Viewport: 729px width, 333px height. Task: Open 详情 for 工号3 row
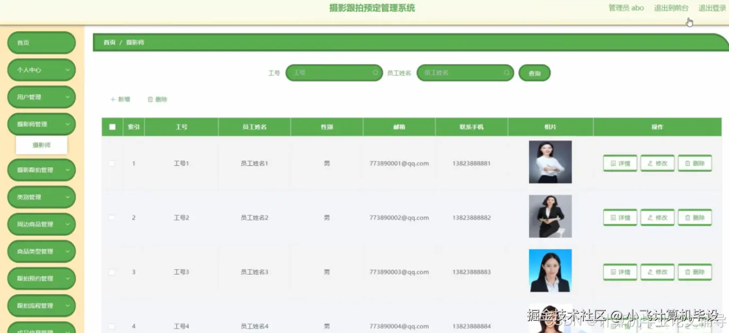click(x=620, y=272)
